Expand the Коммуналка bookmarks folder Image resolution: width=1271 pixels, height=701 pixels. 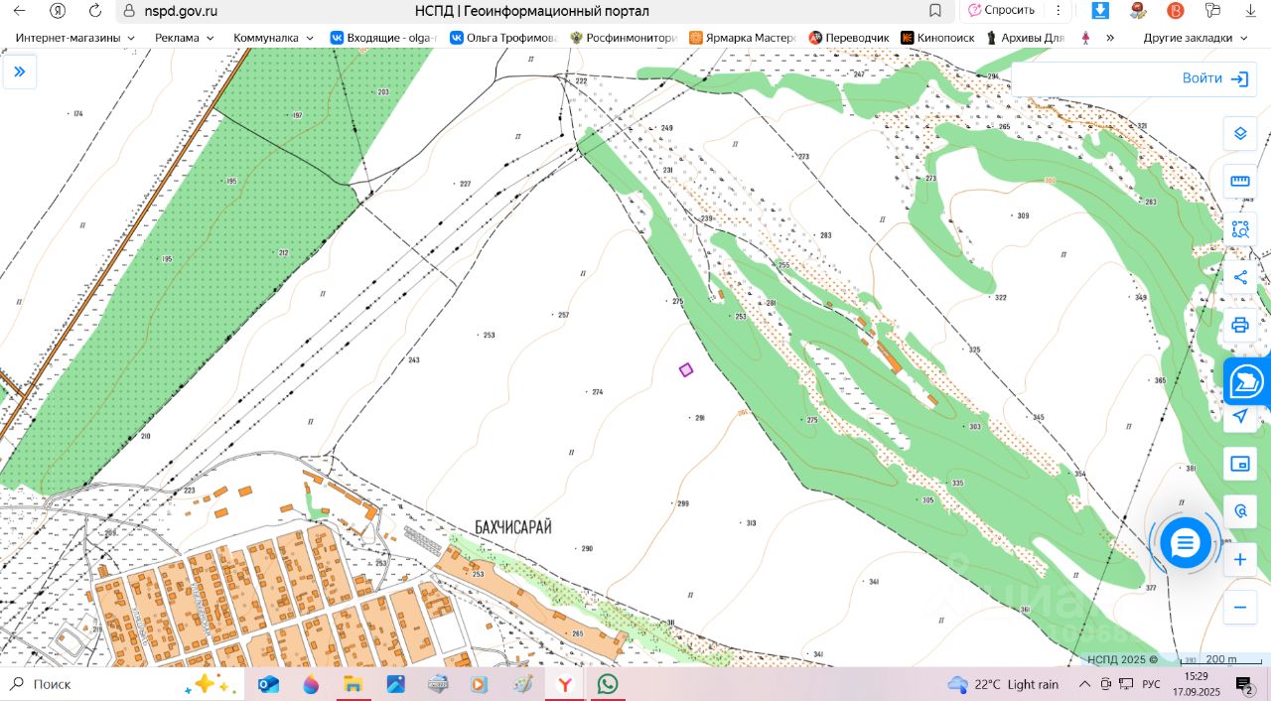tap(273, 38)
